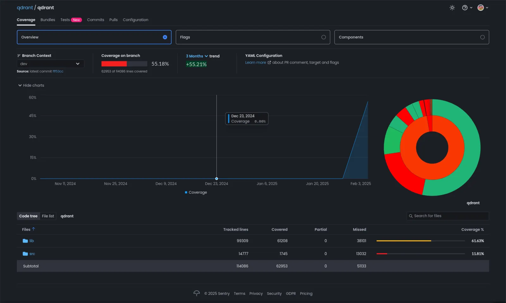Click the Files sort arrow icon
The image size is (506, 303).
coord(34,229)
